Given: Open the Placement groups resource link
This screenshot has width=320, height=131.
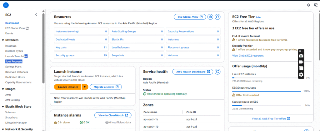Looking at the screenshot, I should (178, 47).
